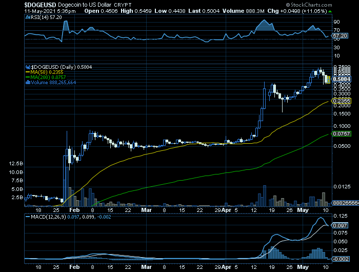Select the green MA(200) legend line swatch

click(28, 77)
